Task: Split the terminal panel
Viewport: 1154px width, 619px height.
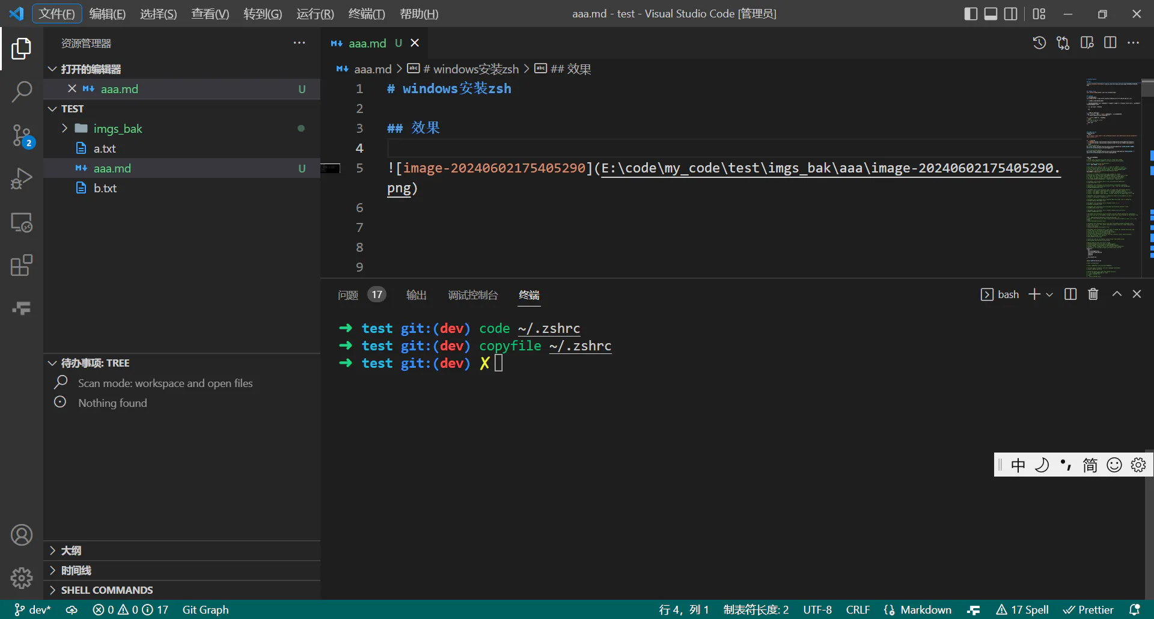Action: (x=1070, y=294)
